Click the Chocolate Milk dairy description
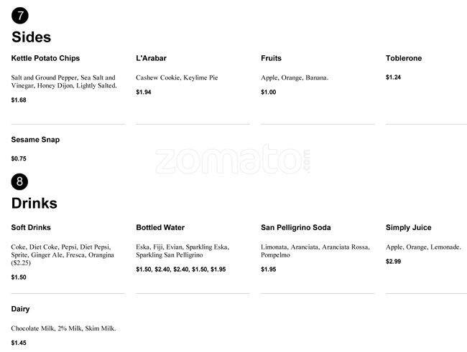 pos(63,328)
